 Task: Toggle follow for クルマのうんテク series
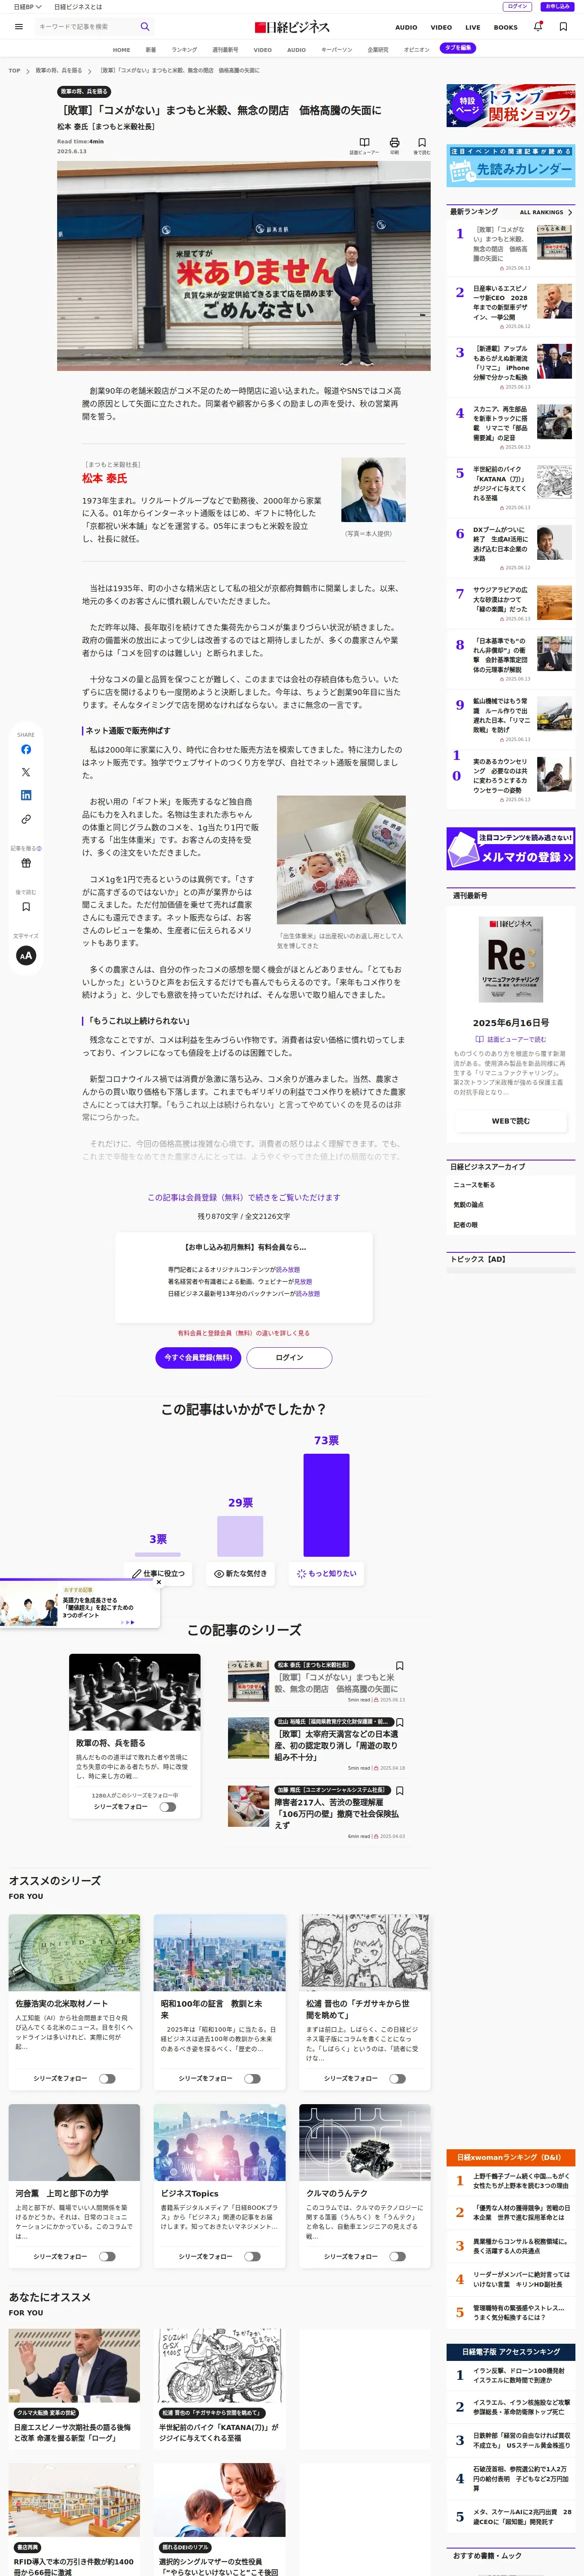pyautogui.click(x=397, y=2256)
